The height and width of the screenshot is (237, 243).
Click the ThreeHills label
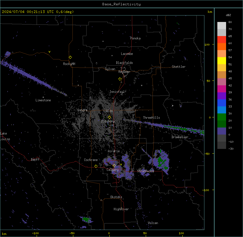[151, 118]
